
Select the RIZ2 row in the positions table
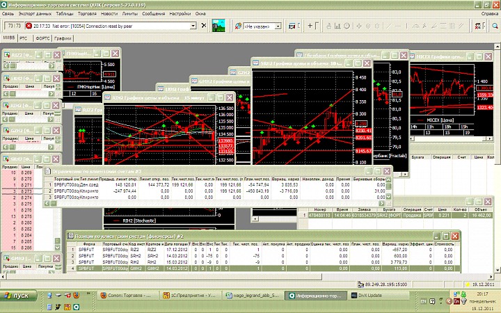pyautogui.click(x=263, y=250)
